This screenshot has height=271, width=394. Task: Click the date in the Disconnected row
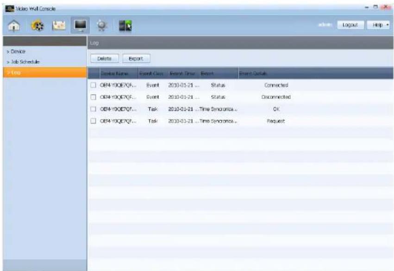(x=184, y=97)
